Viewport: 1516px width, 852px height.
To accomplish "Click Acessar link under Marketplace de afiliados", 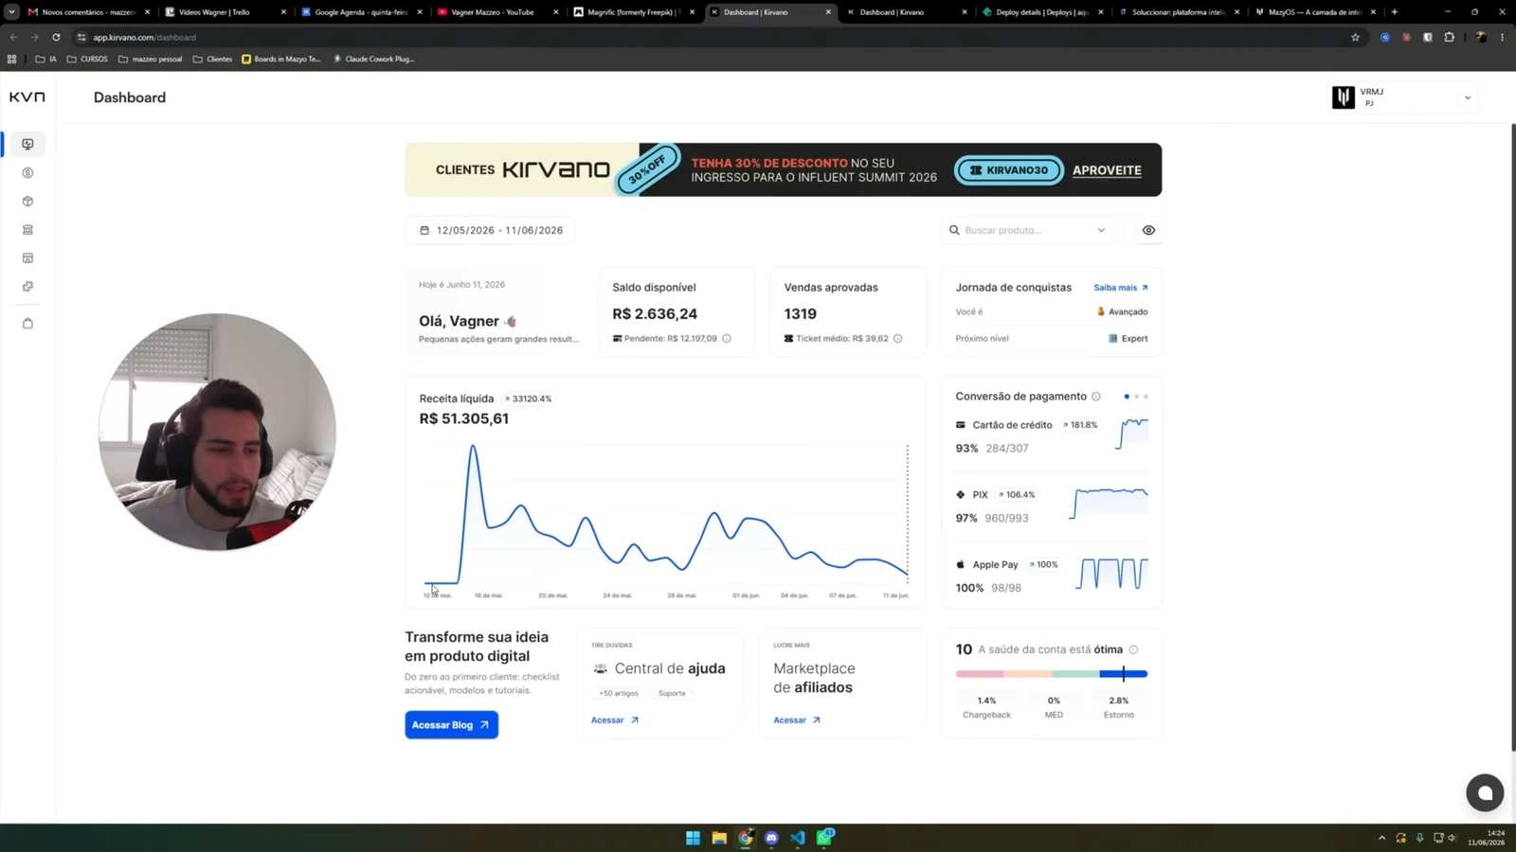I will click(x=797, y=720).
